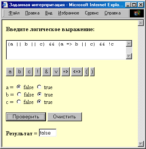Click the Internet Explorer title bar icon
Screen dimensions: 146x149
pos(5,5)
